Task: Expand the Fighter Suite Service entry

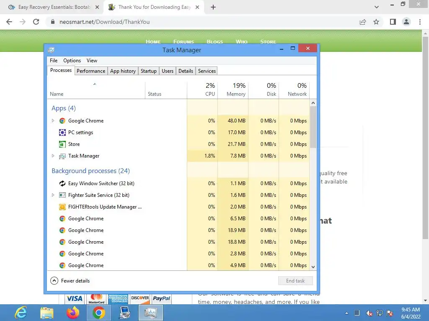Action: tap(53, 195)
